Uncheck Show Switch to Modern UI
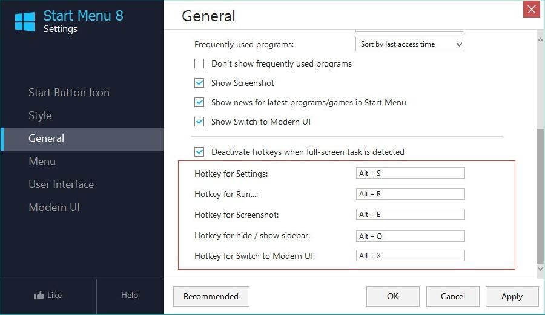Viewport: 545px width, 315px height. click(199, 122)
